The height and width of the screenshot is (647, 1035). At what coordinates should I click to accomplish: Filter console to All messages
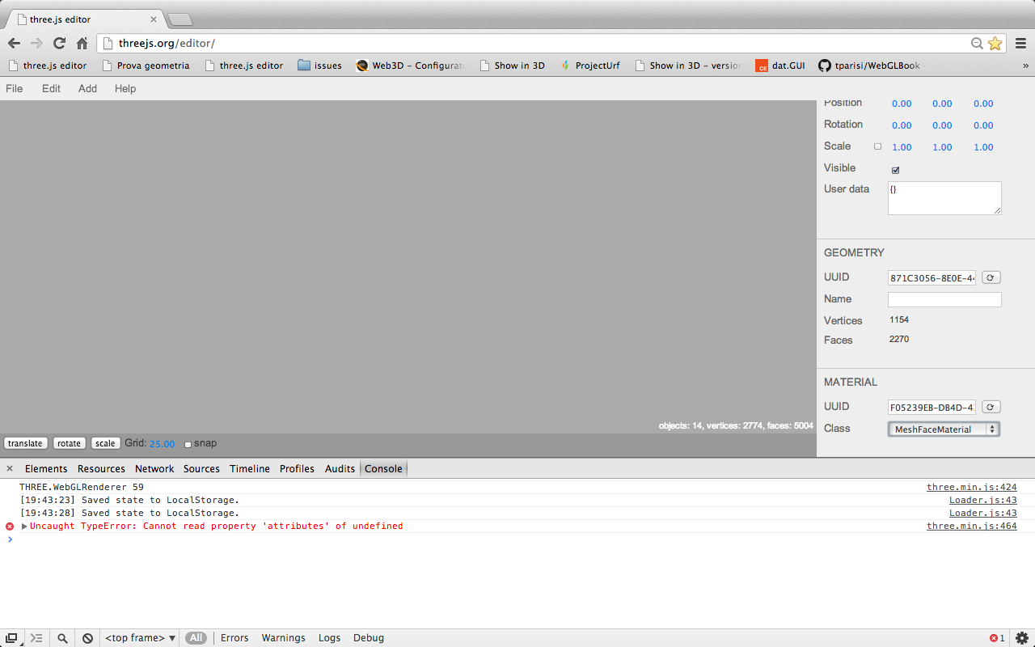coord(196,638)
